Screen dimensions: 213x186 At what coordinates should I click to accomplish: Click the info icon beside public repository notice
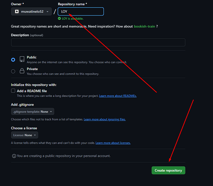(14, 156)
